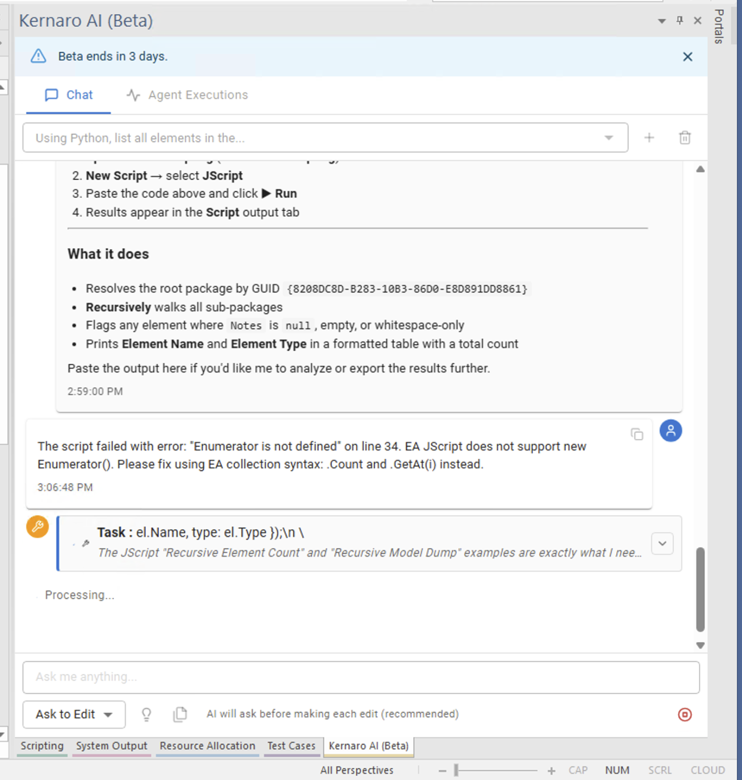Click the chat vertical scrollbar thumb
Screen dimensions: 742x780
click(700, 589)
